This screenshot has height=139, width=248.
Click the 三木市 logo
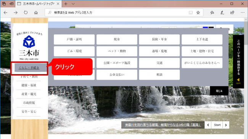(x=29, y=46)
